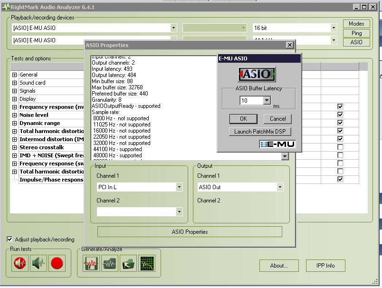Viewport: 382px width, 288px height.
Task: Run the playback-only test with the red speaker icon
Action: pos(20,263)
